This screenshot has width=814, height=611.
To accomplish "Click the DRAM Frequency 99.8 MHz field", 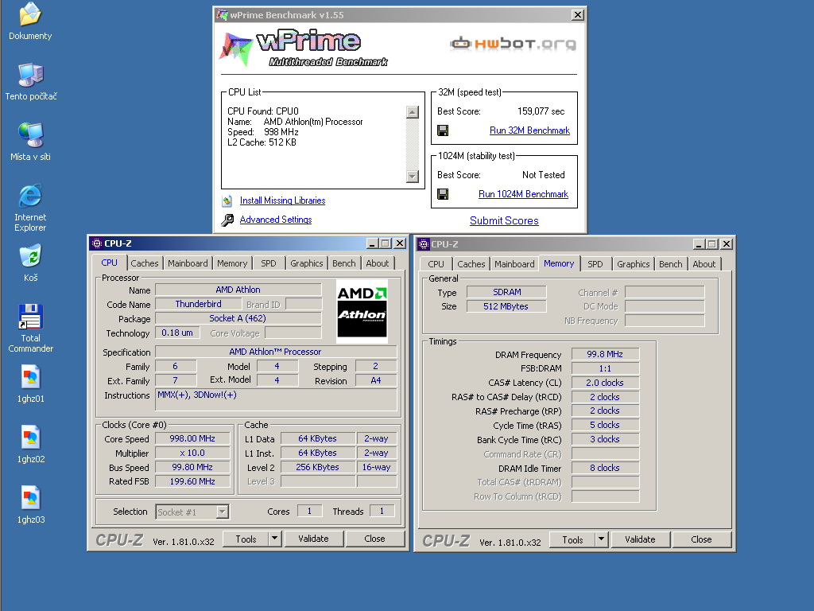I will tap(605, 354).
